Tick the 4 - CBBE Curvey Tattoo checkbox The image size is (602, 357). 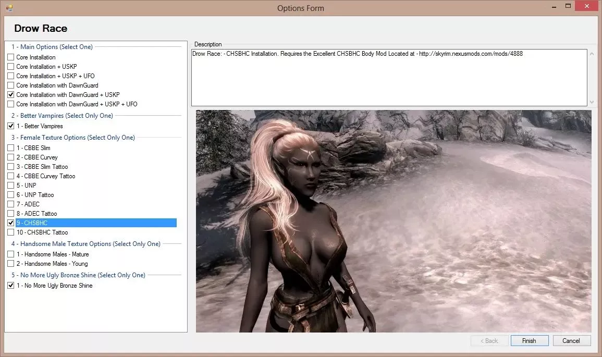(11, 176)
